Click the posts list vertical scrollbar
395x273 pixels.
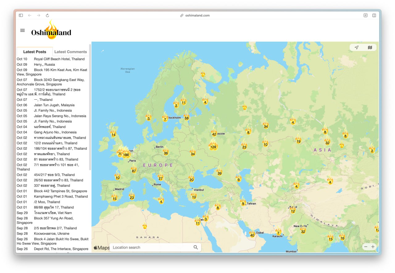click(x=90, y=108)
